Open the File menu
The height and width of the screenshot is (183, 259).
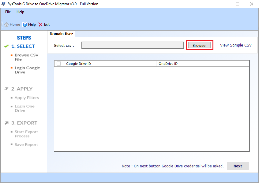[x=8, y=12]
